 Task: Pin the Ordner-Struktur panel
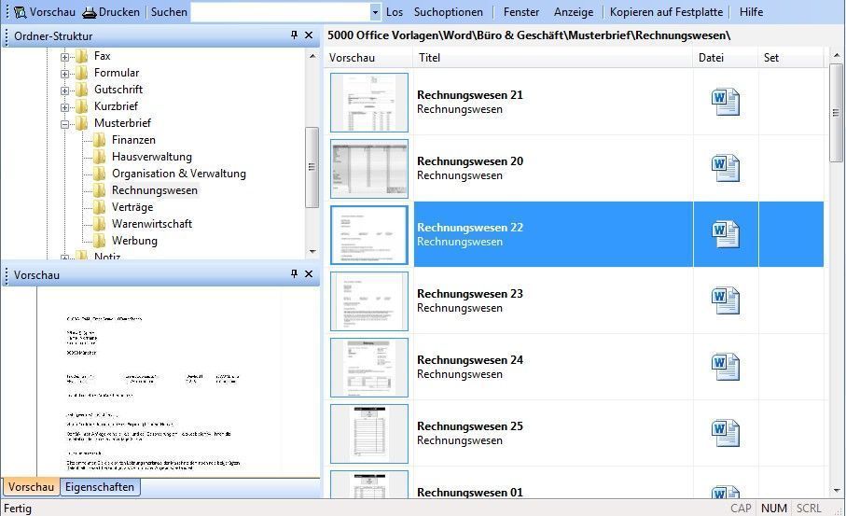294,36
